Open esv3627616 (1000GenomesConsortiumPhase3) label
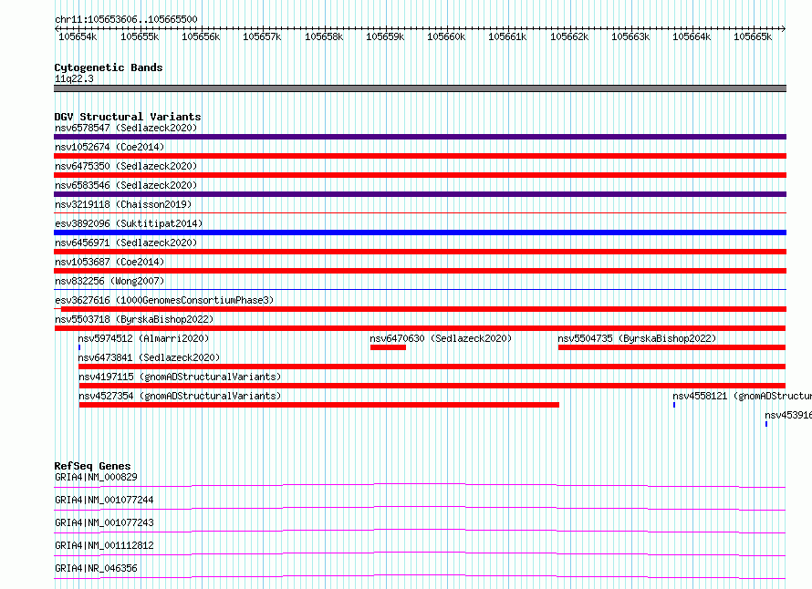The image size is (812, 589). [x=164, y=300]
